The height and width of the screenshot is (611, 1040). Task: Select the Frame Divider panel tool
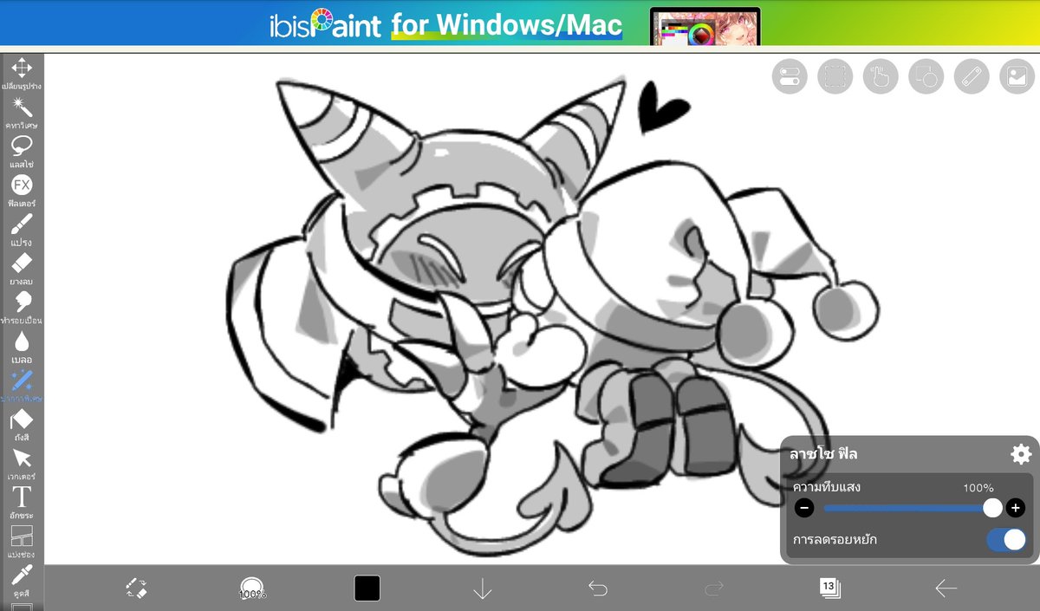[22, 542]
